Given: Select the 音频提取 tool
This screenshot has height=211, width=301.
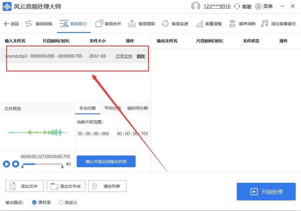Looking at the screenshot, I should (x=146, y=24).
